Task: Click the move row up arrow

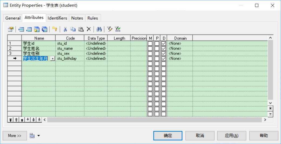Action: coord(22,120)
